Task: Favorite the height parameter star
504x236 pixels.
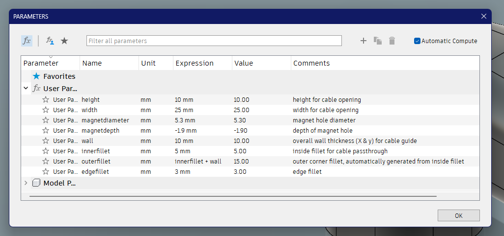Action: click(x=46, y=99)
